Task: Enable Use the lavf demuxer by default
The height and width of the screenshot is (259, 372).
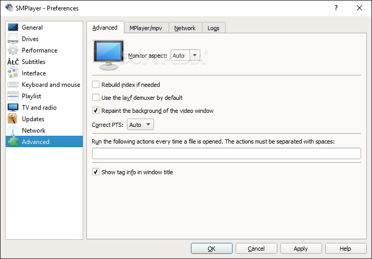Action: coord(96,97)
